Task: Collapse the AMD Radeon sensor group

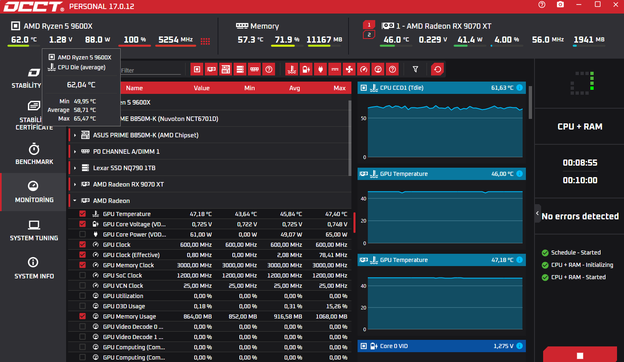Action: (x=75, y=201)
